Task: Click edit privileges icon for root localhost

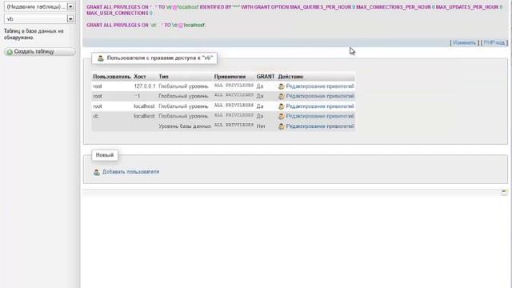Action: click(281, 106)
